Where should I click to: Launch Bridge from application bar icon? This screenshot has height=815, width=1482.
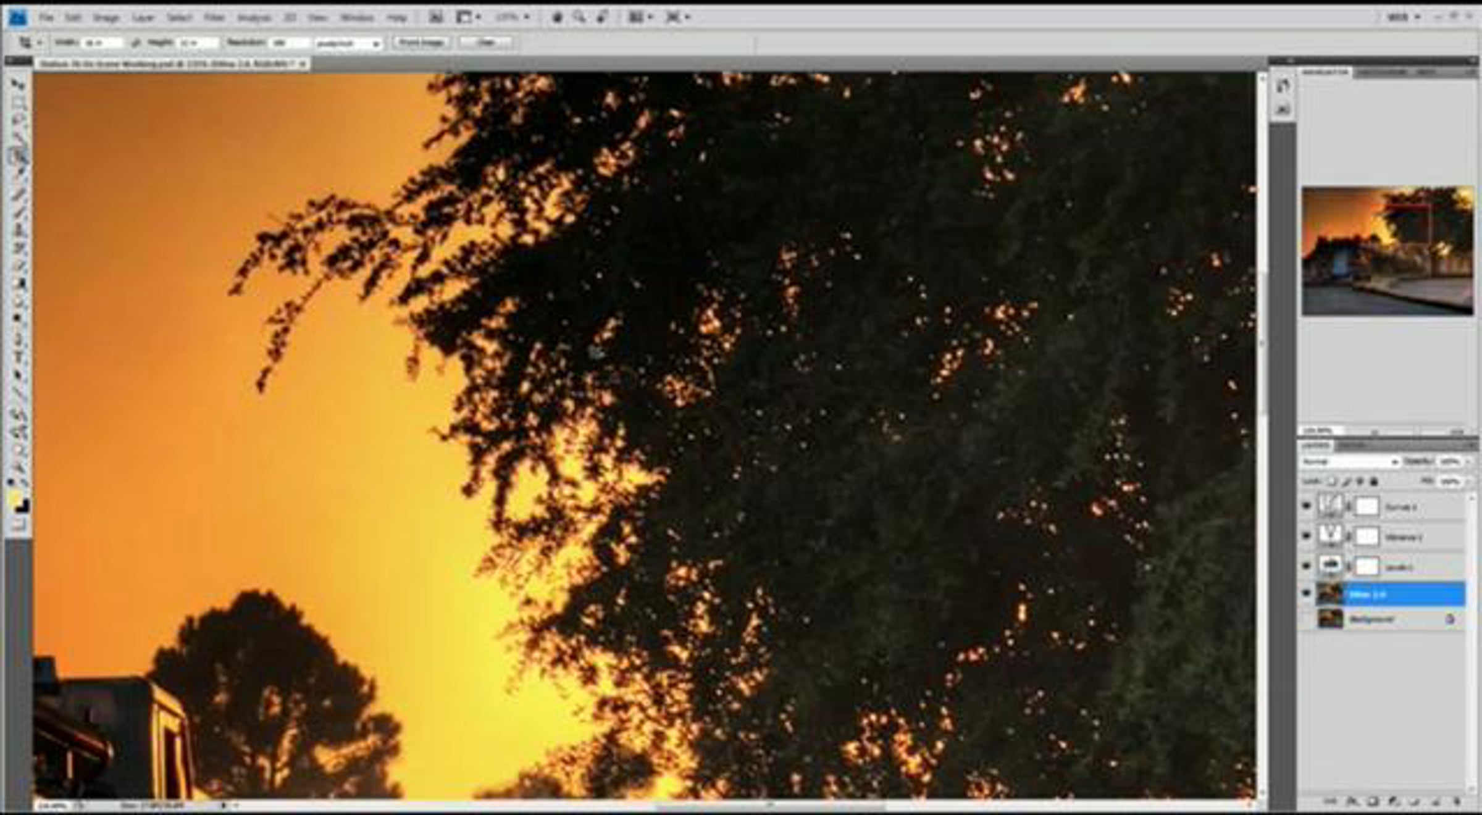tap(435, 17)
